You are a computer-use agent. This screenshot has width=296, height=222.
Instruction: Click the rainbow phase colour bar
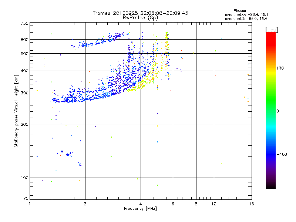[x=271, y=110]
